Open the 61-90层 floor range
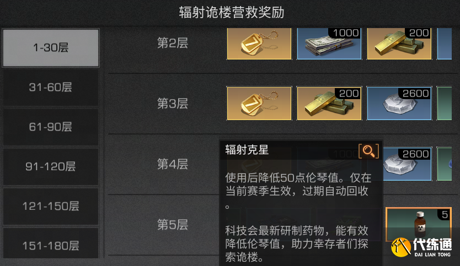The height and width of the screenshot is (266, 460). tap(51, 127)
